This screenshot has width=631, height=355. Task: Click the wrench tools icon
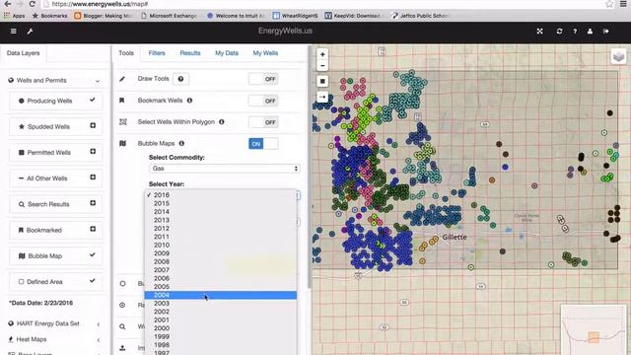tap(30, 31)
